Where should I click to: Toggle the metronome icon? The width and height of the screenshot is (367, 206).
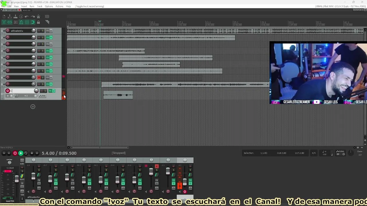38,17
